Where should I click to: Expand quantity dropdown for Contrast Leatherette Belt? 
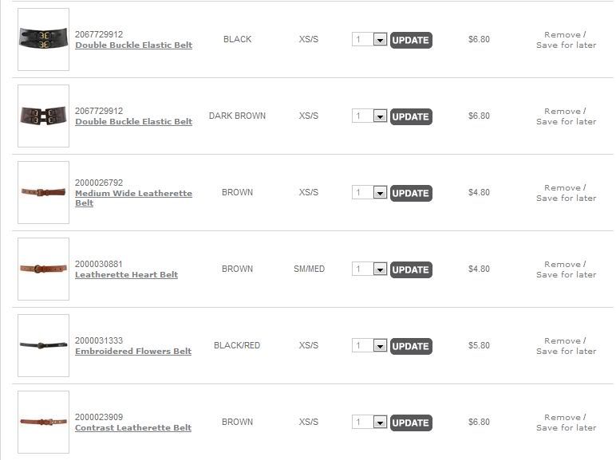tap(380, 423)
